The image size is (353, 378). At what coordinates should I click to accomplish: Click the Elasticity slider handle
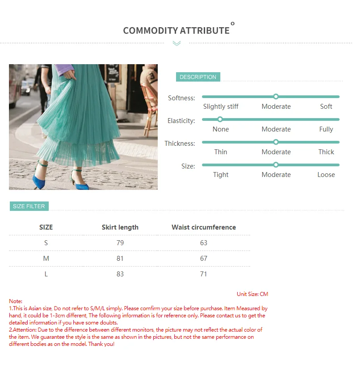coord(220,119)
